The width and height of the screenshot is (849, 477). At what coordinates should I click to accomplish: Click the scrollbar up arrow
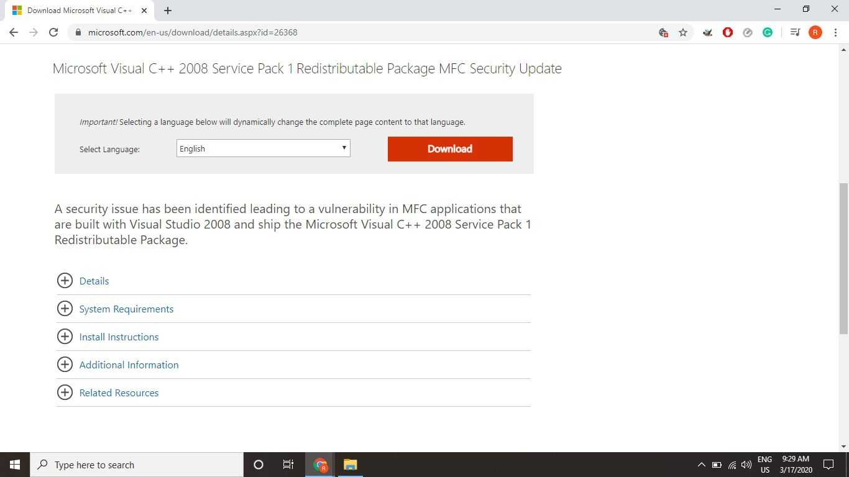click(x=843, y=49)
